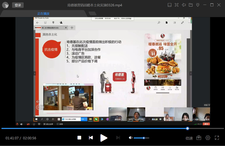The image size is (225, 146).
Task: Open the Xodo more options ellipsis
Action: [x=189, y=23]
